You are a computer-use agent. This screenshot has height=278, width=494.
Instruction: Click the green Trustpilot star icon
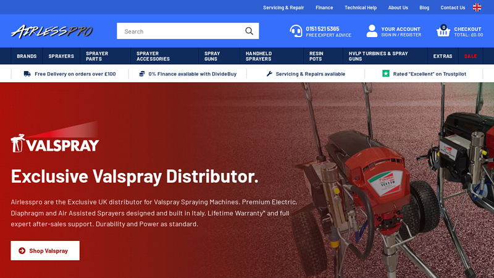(385, 74)
